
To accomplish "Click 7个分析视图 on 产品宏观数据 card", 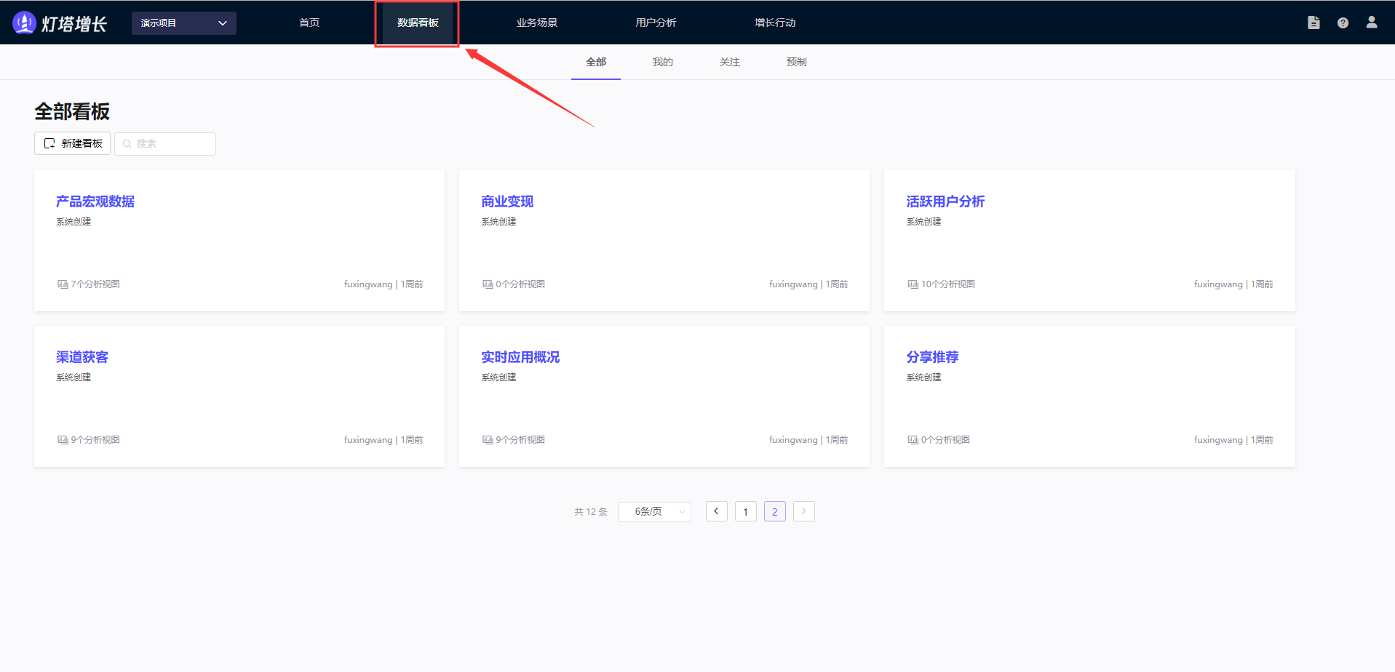I will (x=95, y=284).
